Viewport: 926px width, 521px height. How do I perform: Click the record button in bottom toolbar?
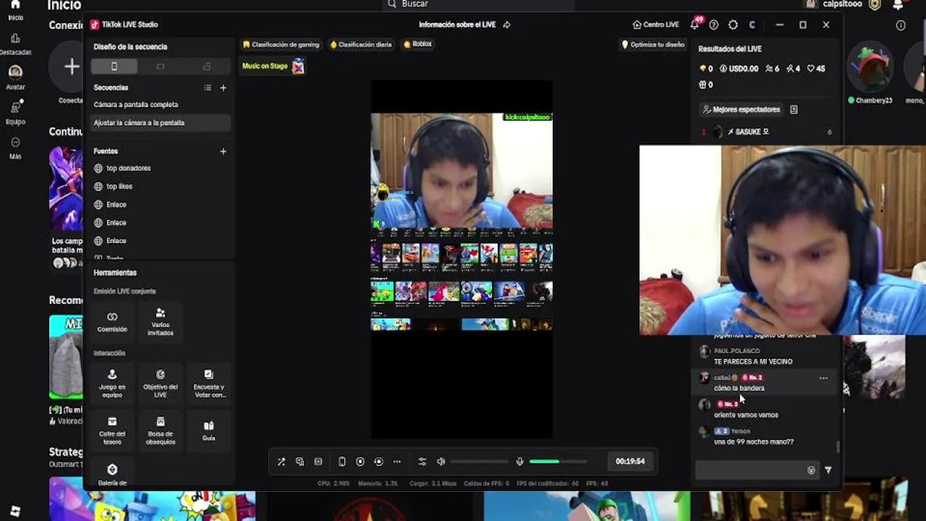tap(360, 462)
